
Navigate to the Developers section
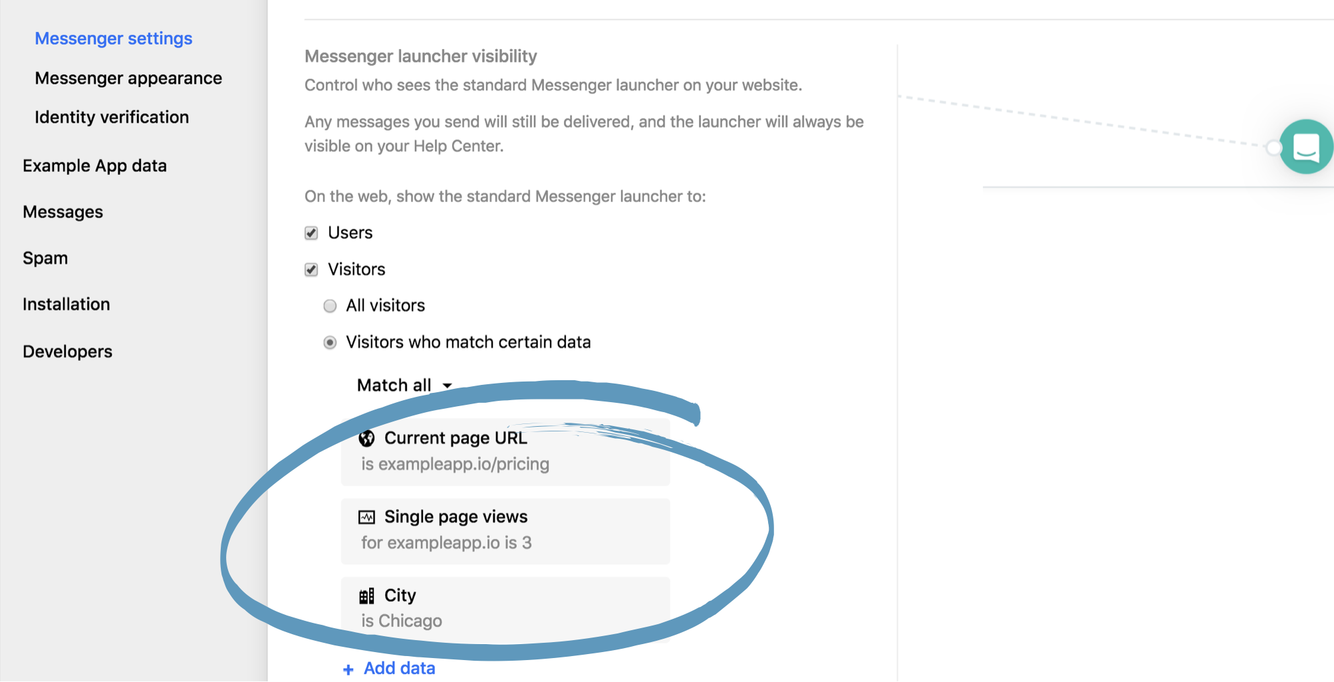coord(67,351)
